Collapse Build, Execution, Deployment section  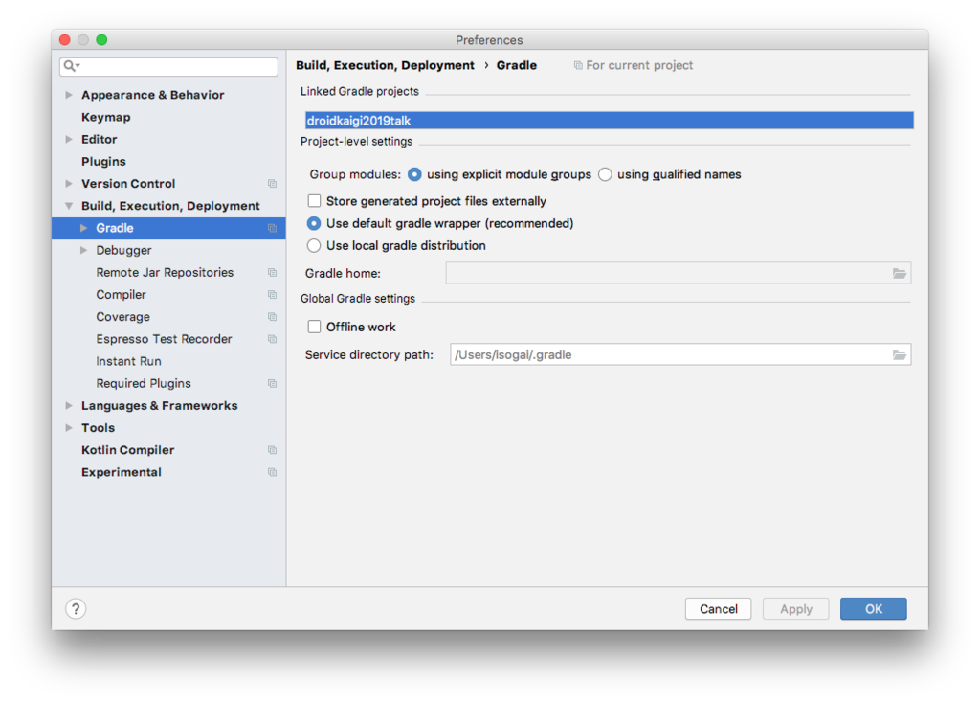pyautogui.click(x=69, y=206)
